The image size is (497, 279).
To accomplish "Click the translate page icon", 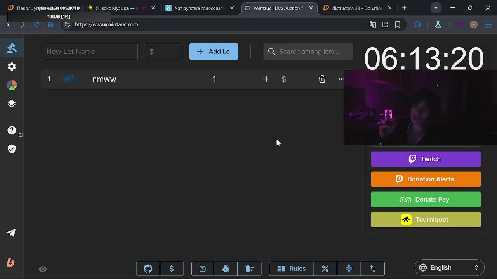I will 372,24.
